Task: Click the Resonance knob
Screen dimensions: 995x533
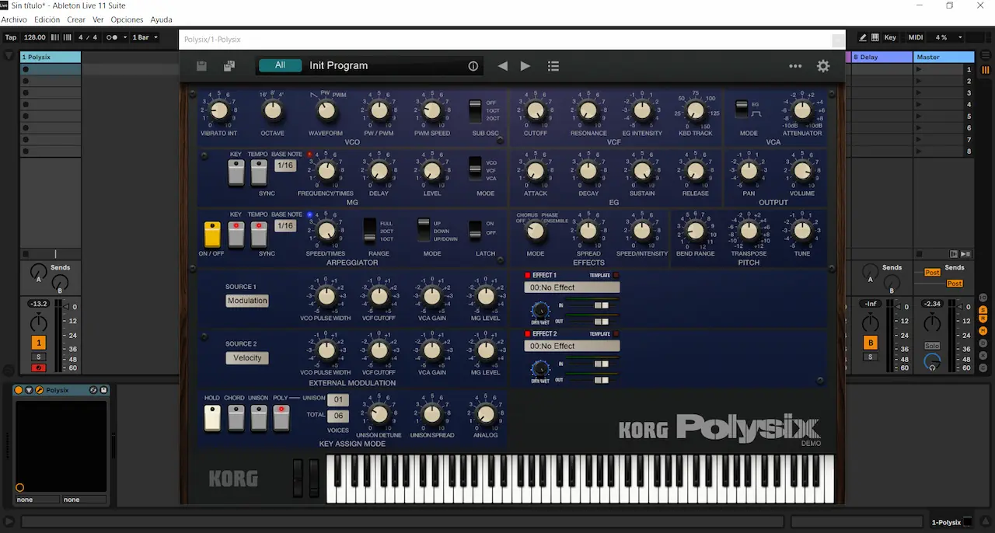Action: coord(588,111)
